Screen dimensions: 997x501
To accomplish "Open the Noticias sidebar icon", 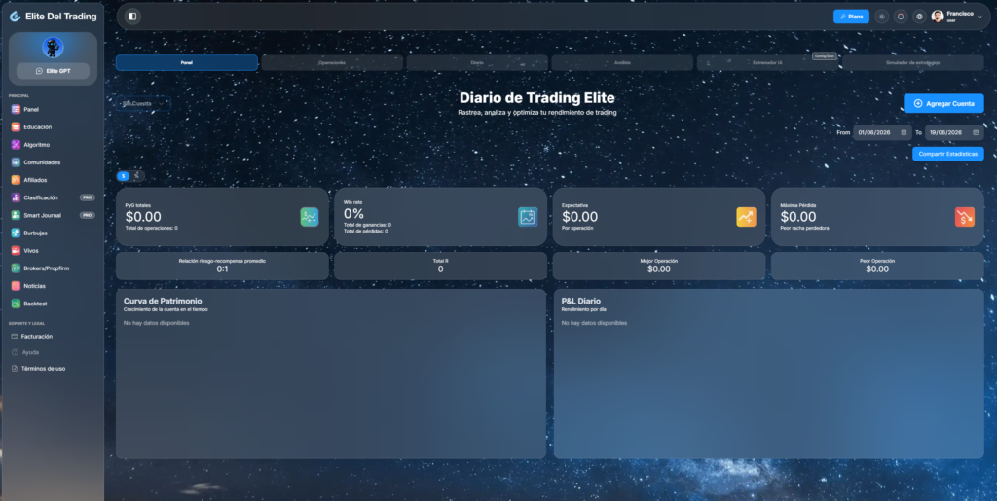I will 16,286.
